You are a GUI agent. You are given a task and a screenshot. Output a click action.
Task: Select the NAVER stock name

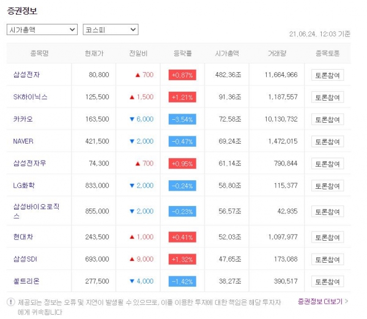point(23,141)
